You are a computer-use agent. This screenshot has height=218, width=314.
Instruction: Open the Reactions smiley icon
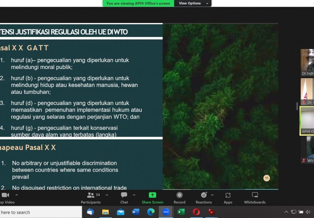point(204,195)
